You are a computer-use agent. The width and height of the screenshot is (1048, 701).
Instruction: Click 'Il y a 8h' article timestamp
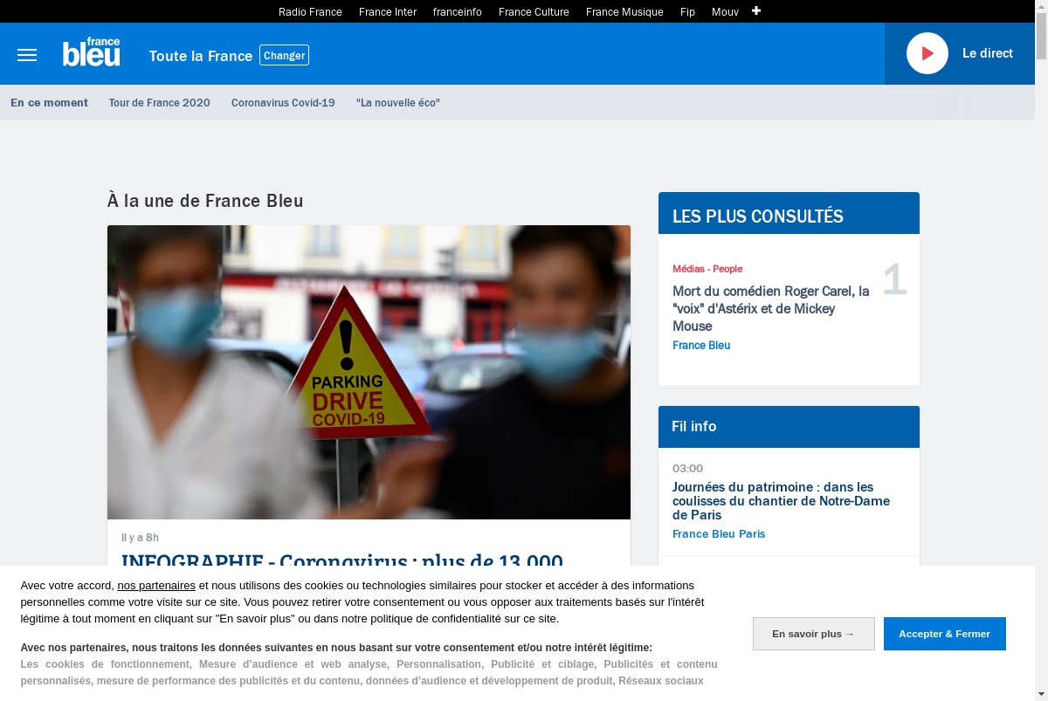click(x=140, y=537)
